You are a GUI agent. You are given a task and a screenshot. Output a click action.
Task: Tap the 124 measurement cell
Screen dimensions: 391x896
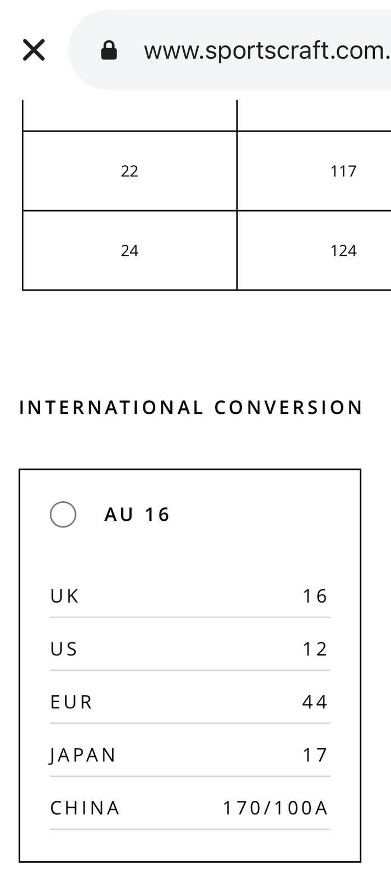pos(314,250)
